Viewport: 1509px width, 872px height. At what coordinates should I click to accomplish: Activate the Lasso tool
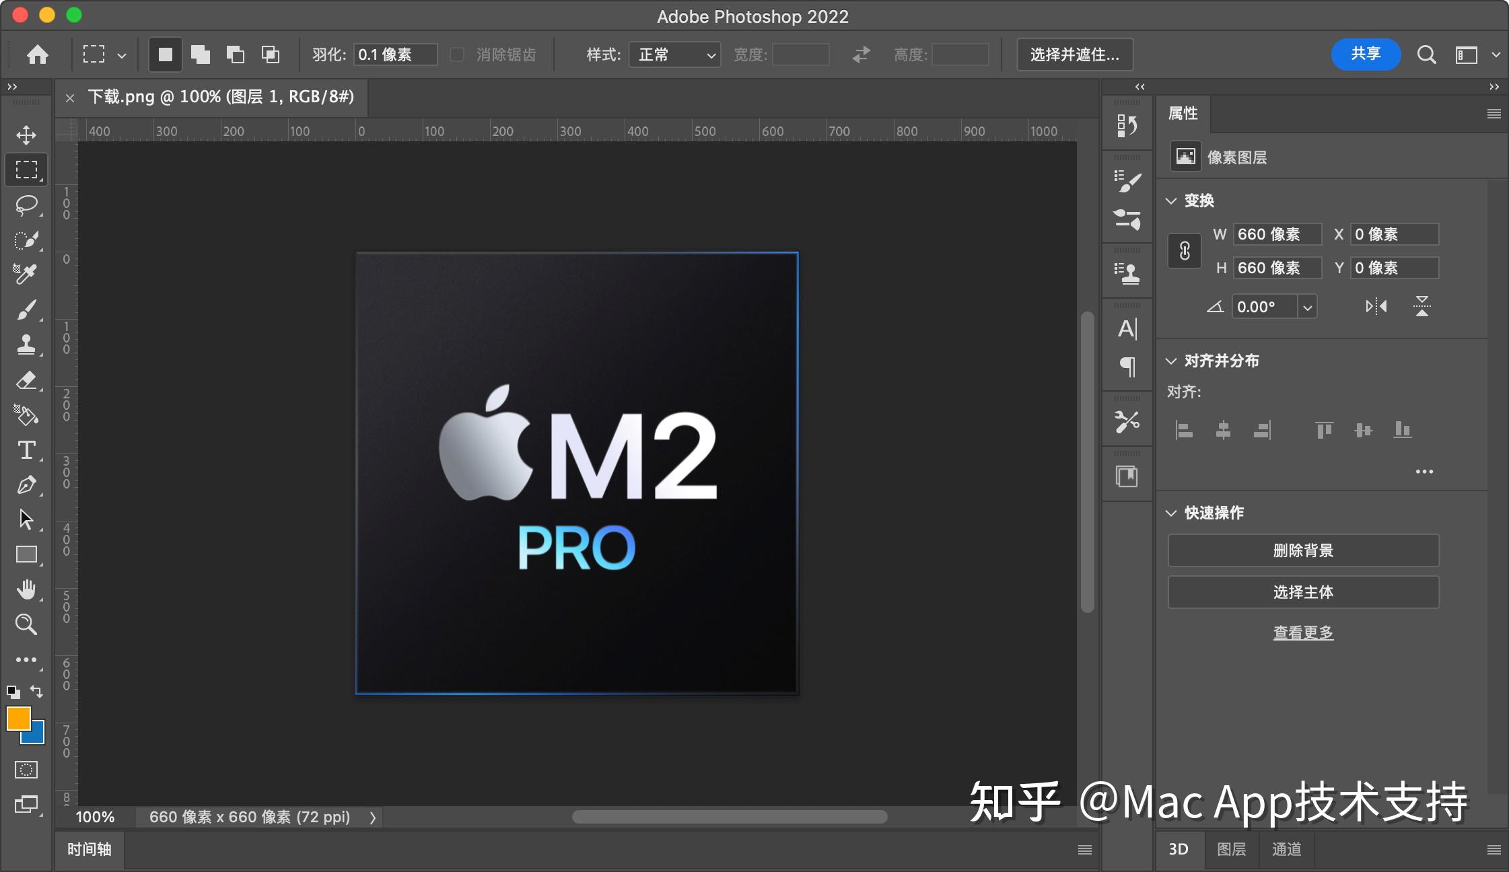(27, 205)
